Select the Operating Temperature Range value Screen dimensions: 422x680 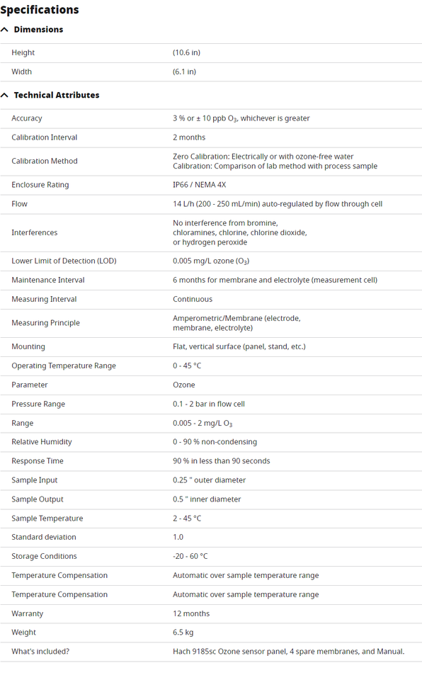(x=187, y=365)
